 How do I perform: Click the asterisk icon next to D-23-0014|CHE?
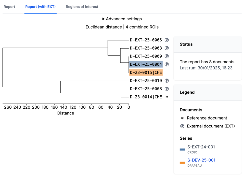coord(167,97)
